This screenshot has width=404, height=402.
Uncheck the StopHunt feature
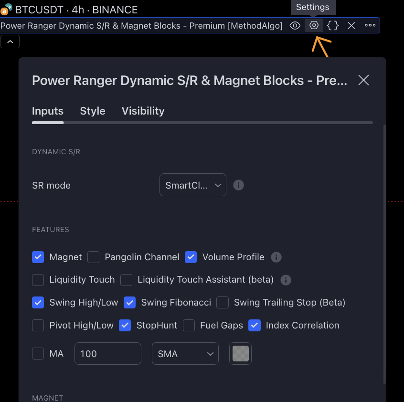[125, 326]
